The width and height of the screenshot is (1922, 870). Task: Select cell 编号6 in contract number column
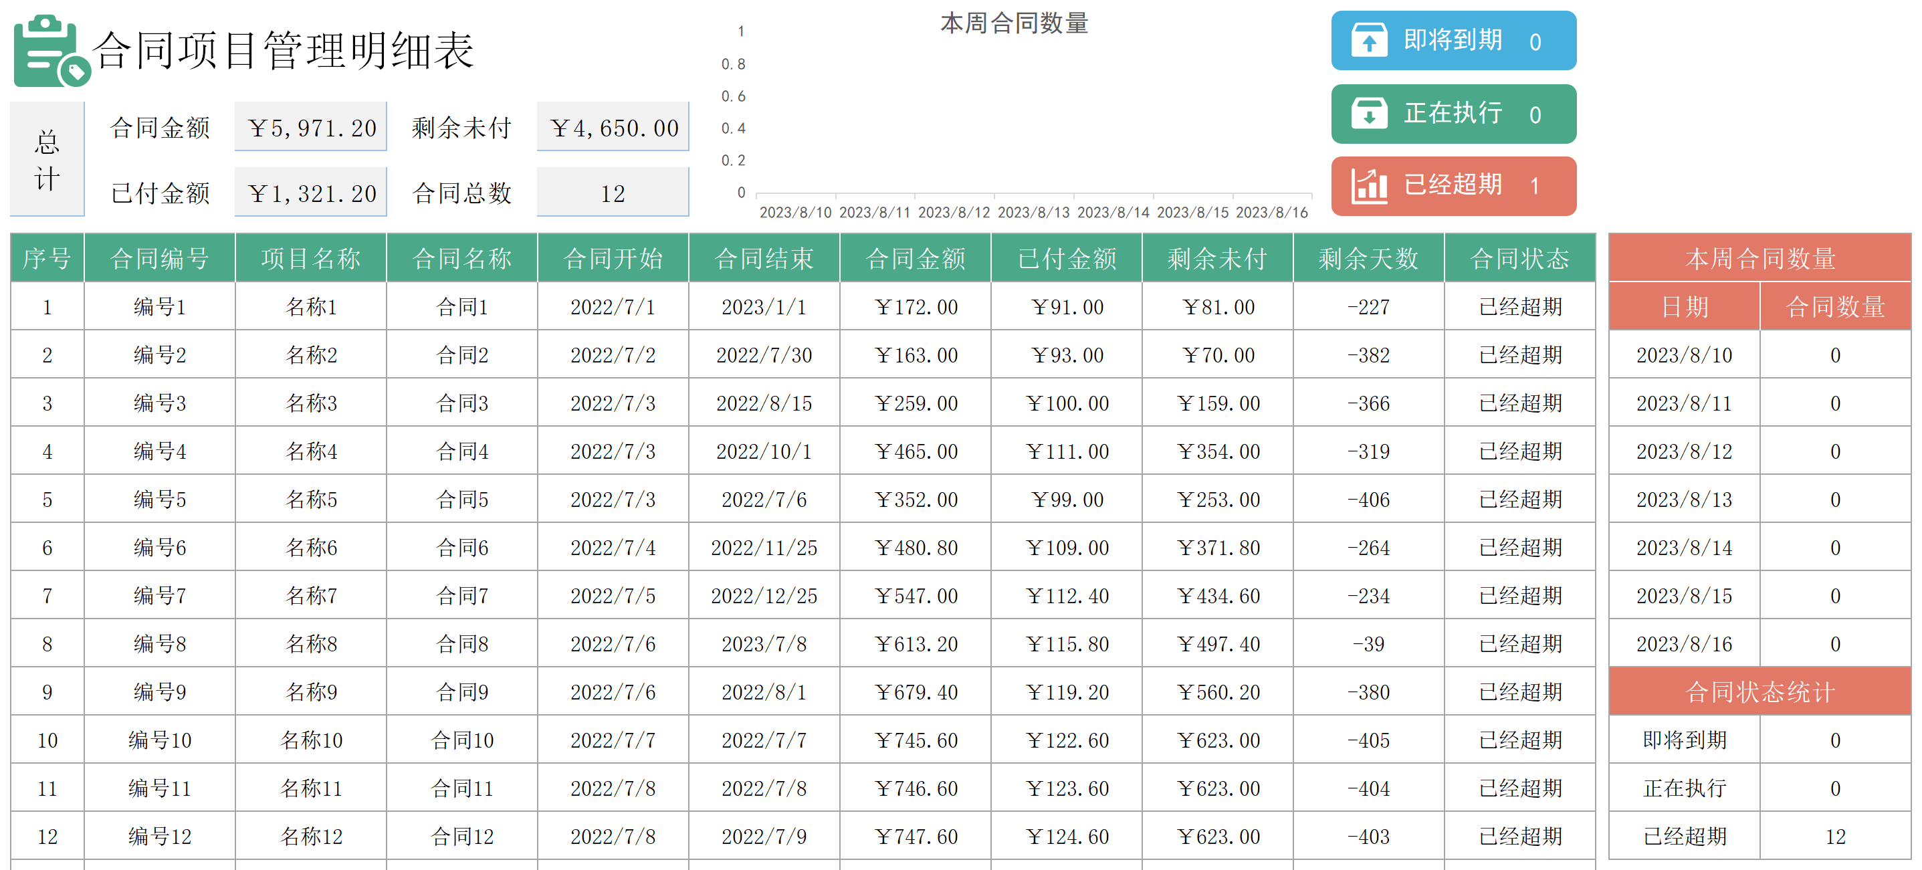[x=160, y=548]
